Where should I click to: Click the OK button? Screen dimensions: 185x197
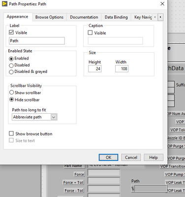point(108,158)
